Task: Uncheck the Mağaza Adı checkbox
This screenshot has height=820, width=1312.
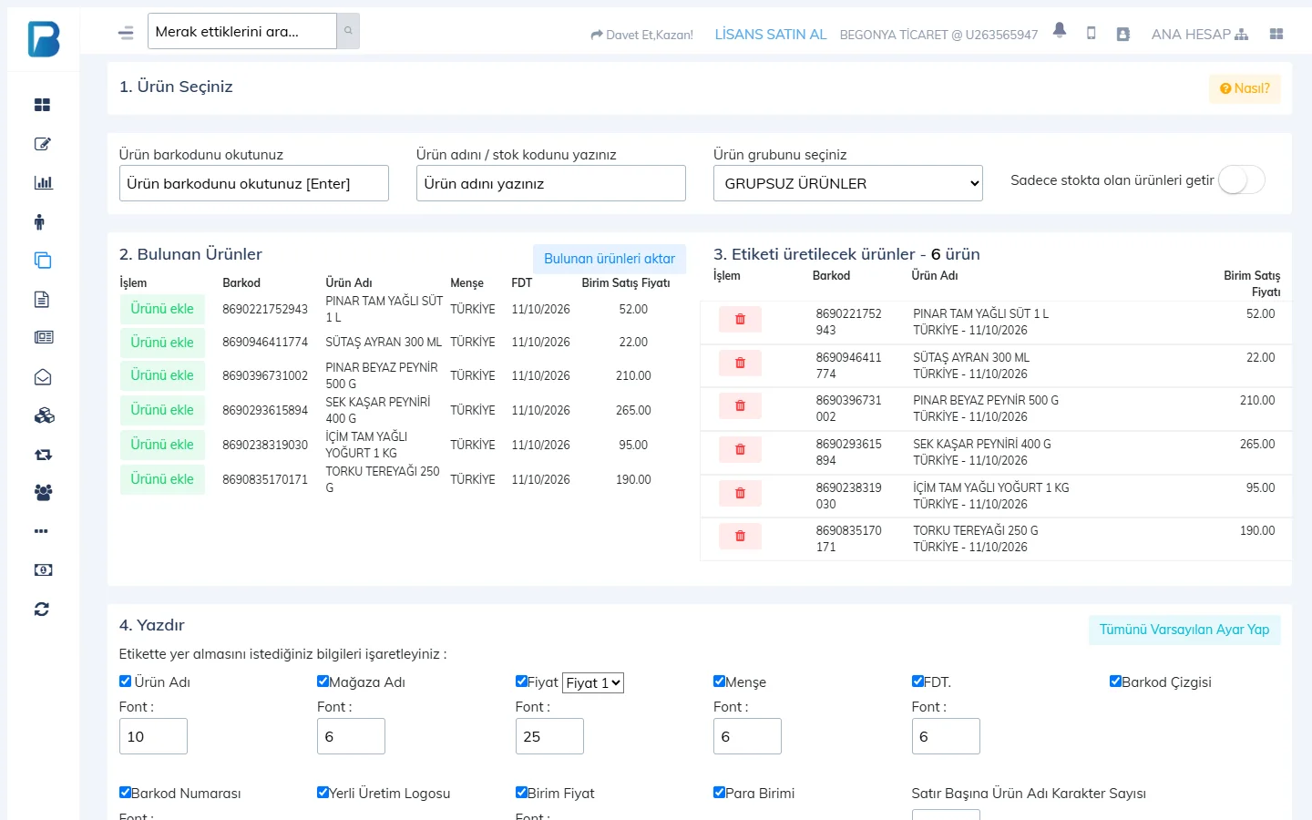Action: tap(323, 681)
